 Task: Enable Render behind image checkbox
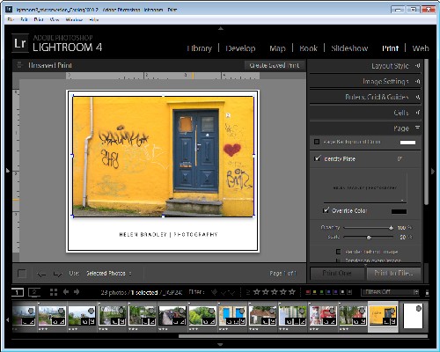[338, 252]
